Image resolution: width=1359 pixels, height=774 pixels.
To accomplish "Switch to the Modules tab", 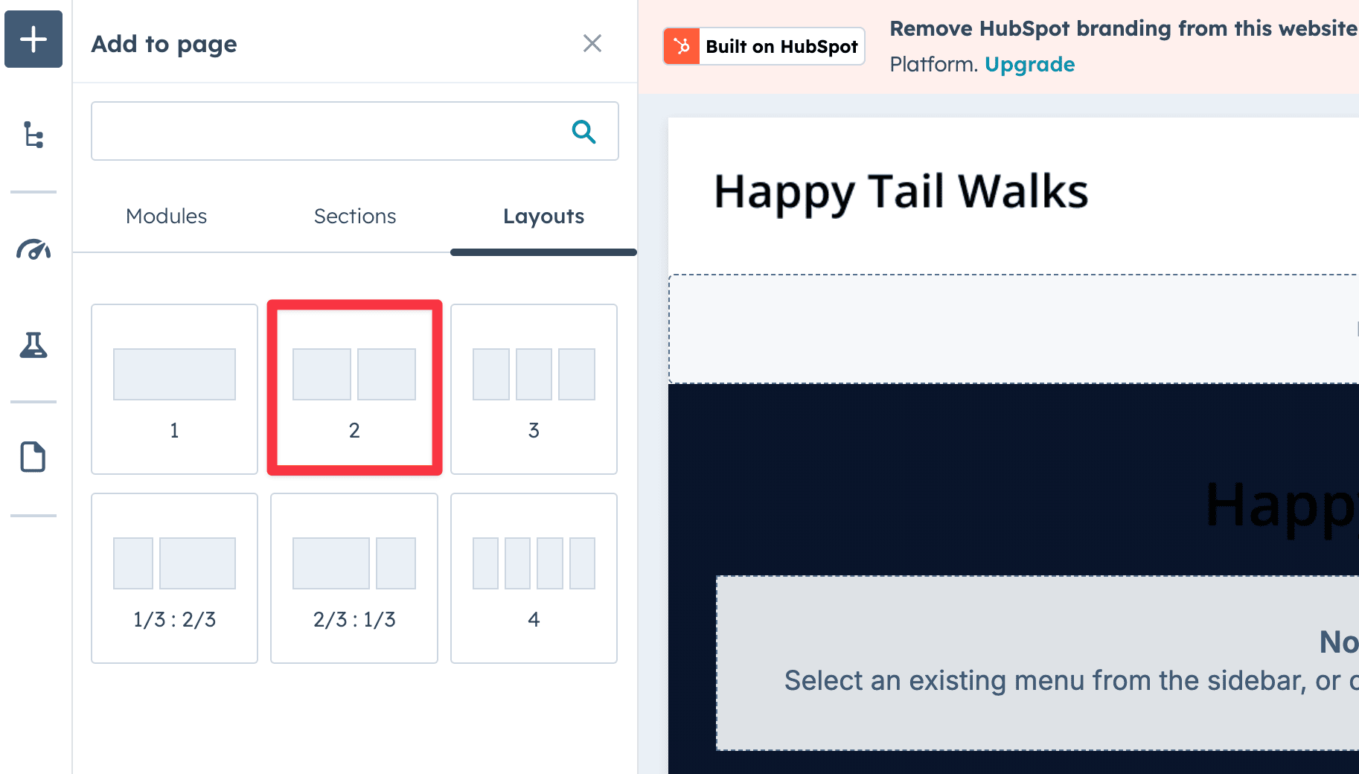I will [166, 216].
